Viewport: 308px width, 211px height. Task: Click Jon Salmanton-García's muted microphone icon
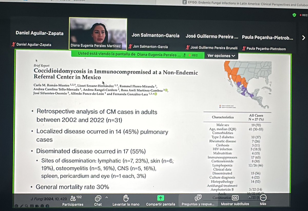pyautogui.click(x=130, y=47)
